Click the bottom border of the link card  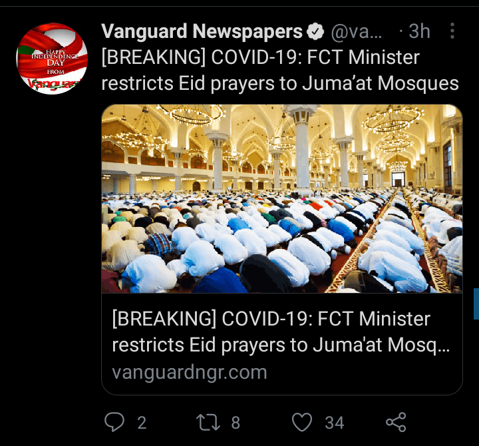pos(281,394)
